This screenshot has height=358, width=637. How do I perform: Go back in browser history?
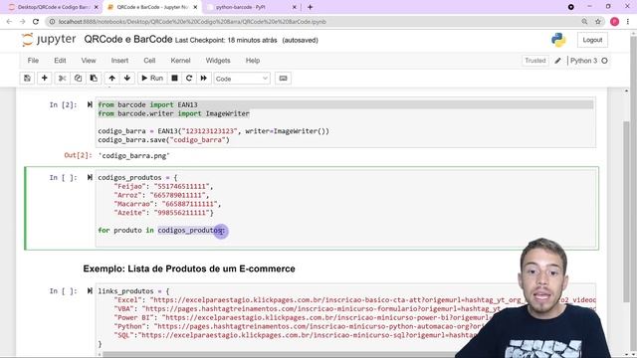pyautogui.click(x=9, y=22)
